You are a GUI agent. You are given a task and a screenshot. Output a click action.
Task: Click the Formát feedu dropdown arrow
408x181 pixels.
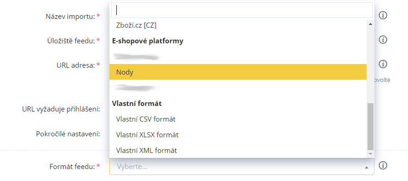click(366, 167)
